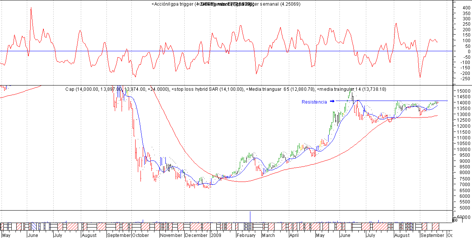
Task: Click the blue arrow beside Resistencia
Action: click(332, 101)
